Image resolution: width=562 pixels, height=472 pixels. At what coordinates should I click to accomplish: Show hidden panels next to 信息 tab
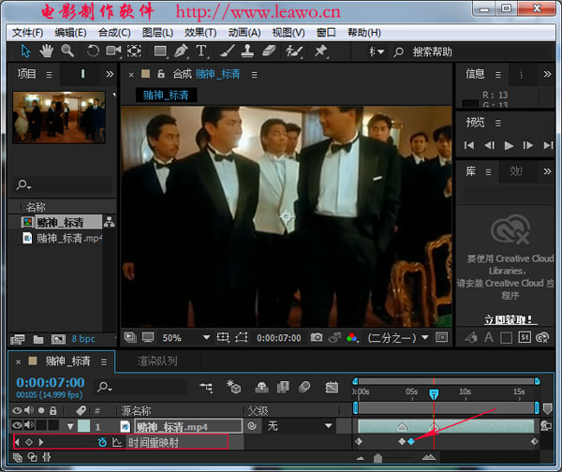click(547, 74)
